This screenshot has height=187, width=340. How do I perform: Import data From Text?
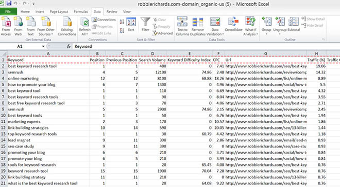(x=30, y=26)
